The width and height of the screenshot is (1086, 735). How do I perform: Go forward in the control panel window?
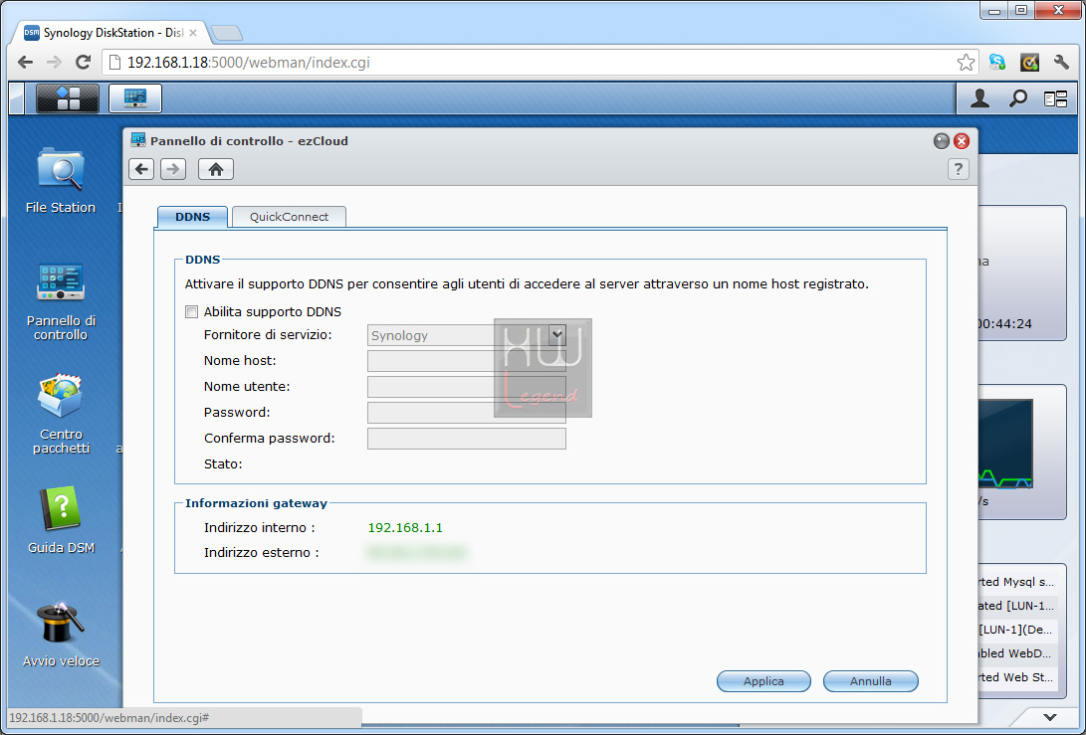[x=173, y=169]
